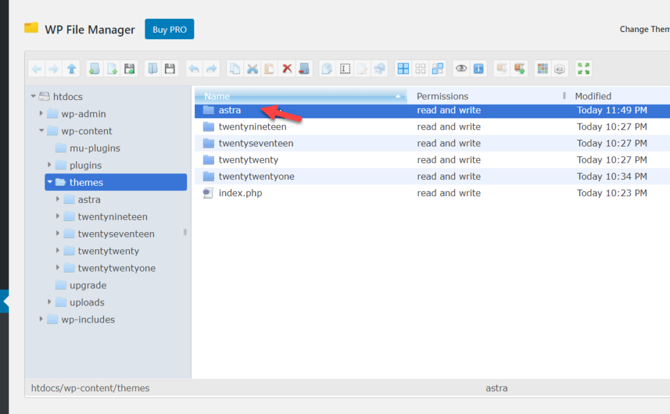
Task: Expand the wp-includes folder arrow
Action: pos(41,319)
